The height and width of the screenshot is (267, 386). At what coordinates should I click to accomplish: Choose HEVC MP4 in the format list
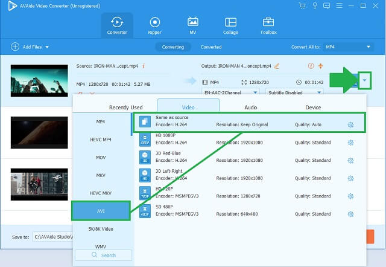[101, 140]
